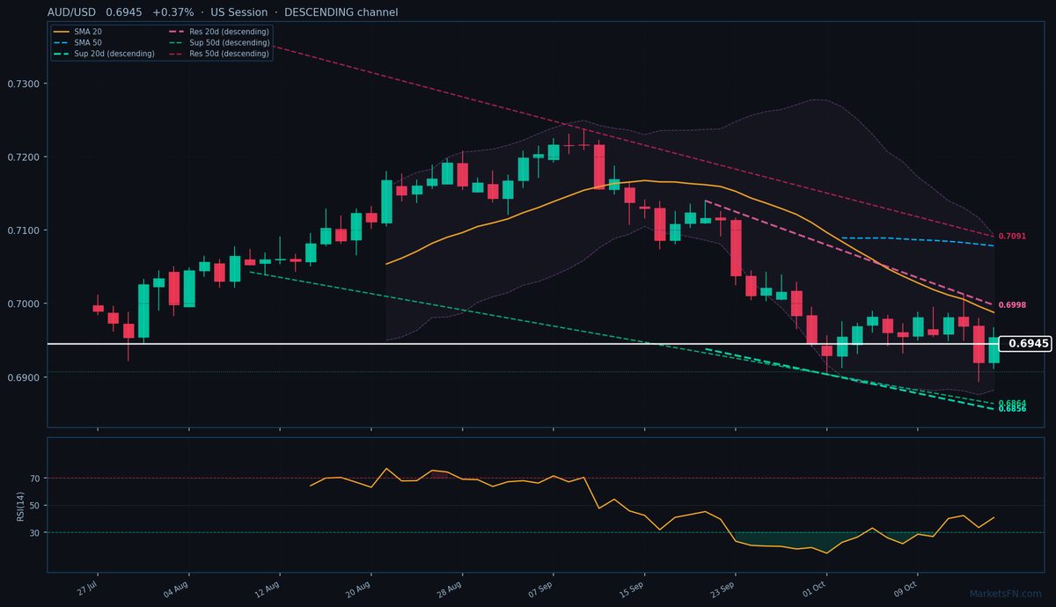Image resolution: width=1056 pixels, height=607 pixels.
Task: Click the 0.7300 price axis label
Action: click(x=23, y=84)
